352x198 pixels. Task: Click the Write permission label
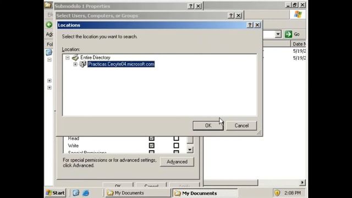click(73, 146)
